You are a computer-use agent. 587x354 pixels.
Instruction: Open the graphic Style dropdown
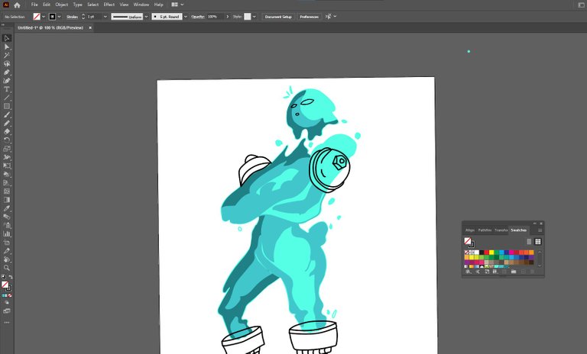tap(255, 17)
